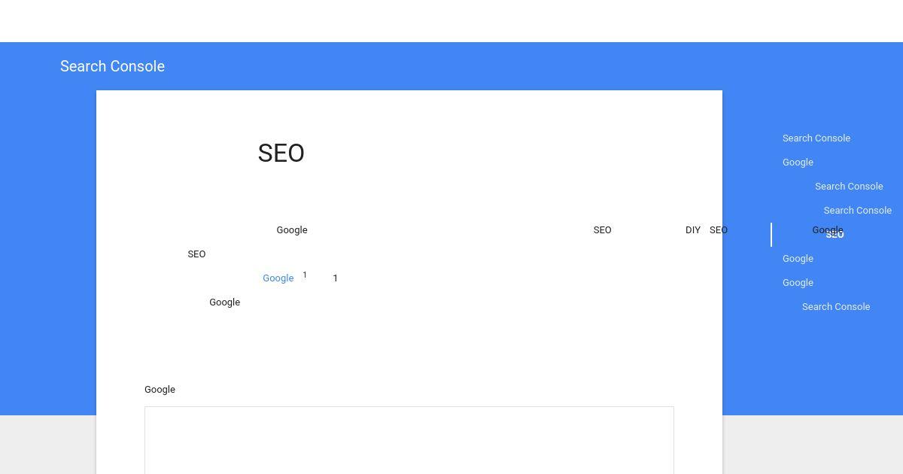Click the Google sidebar item directly below SEO
This screenshot has height=474, width=903.
coord(798,259)
